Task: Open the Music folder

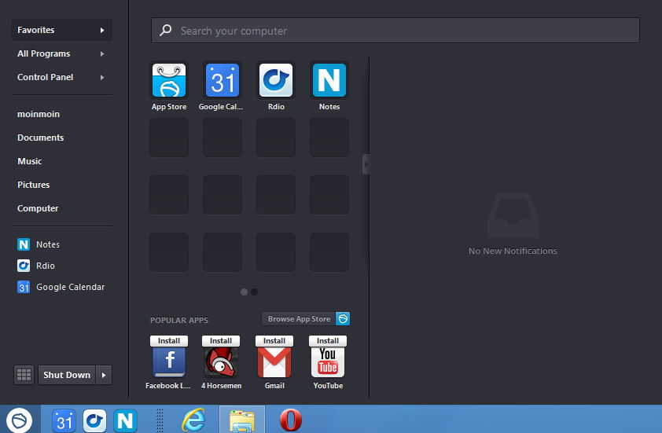Action: (30, 161)
